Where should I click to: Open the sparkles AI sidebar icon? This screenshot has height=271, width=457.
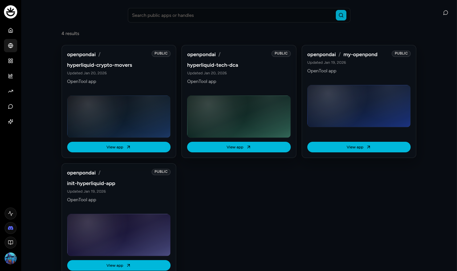click(x=11, y=122)
